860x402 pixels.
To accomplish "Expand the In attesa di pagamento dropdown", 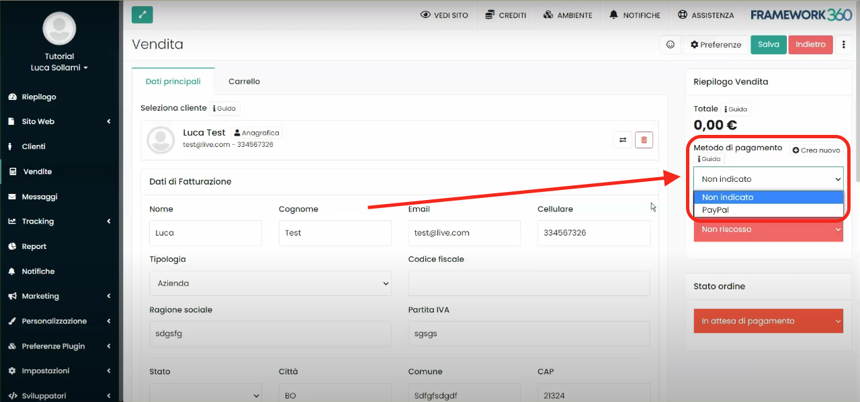I will point(768,321).
